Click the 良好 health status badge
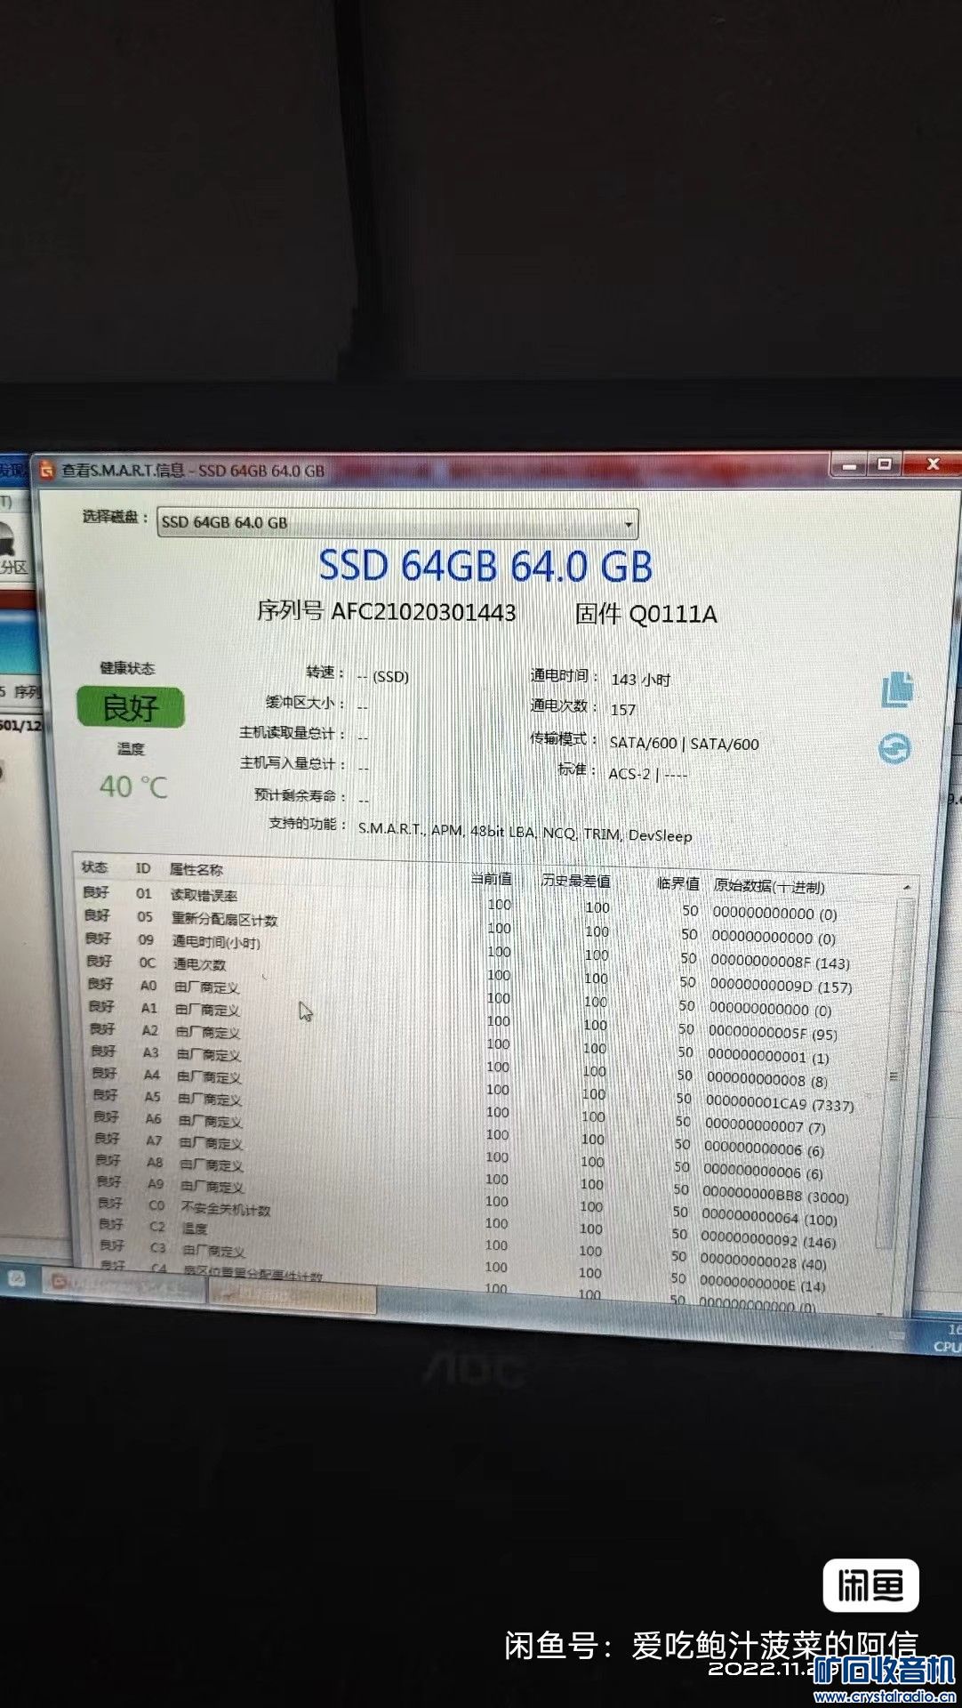 (130, 708)
